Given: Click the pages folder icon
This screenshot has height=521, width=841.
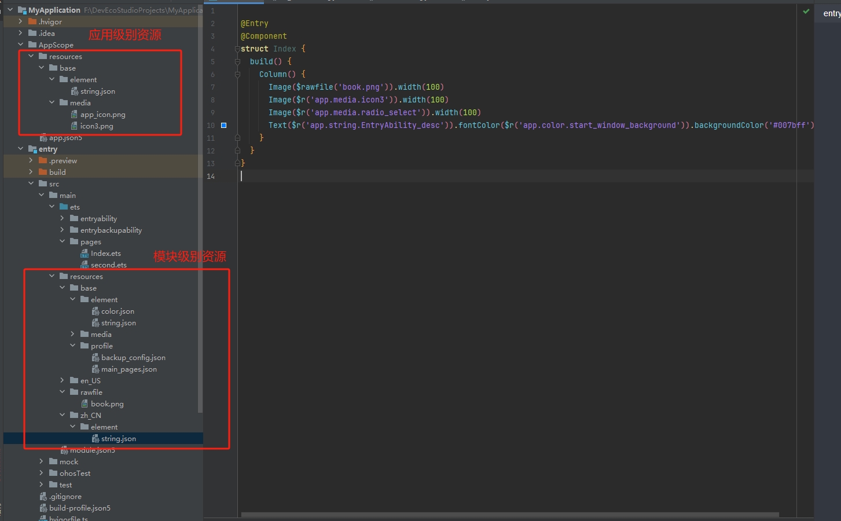Looking at the screenshot, I should click(74, 241).
